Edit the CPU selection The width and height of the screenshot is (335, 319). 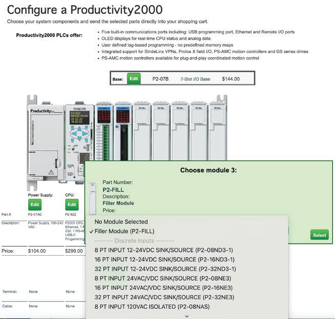click(x=72, y=204)
